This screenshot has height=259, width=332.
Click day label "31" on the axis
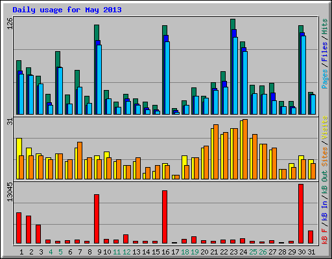[x=311, y=252]
